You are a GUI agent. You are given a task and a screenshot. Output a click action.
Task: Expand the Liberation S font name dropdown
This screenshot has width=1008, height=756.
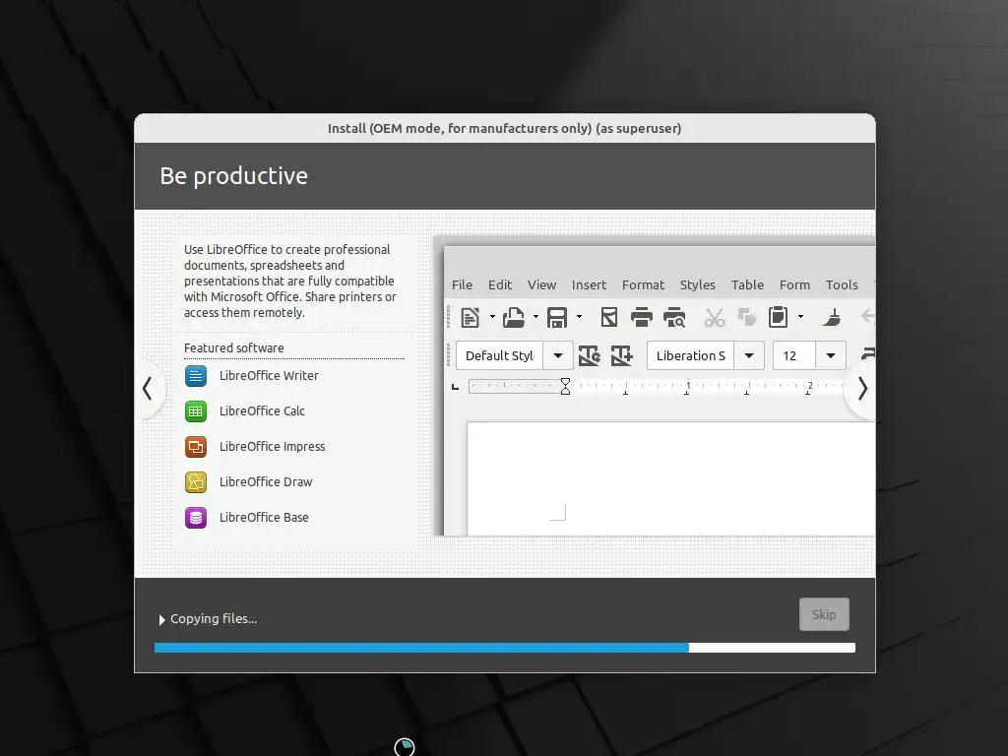749,355
